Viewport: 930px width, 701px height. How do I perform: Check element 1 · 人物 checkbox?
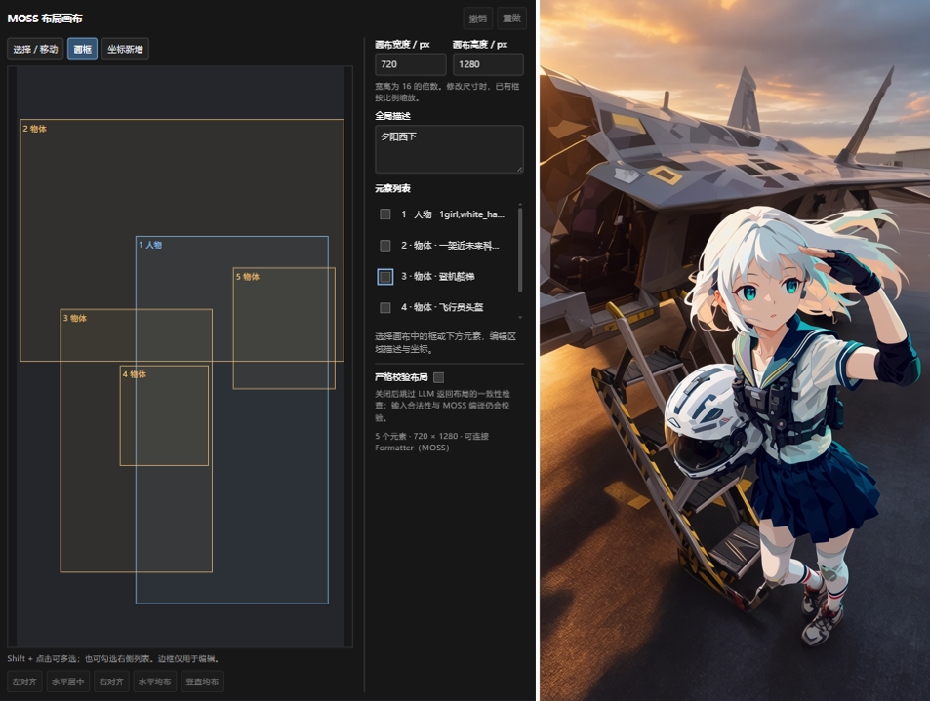(x=384, y=214)
